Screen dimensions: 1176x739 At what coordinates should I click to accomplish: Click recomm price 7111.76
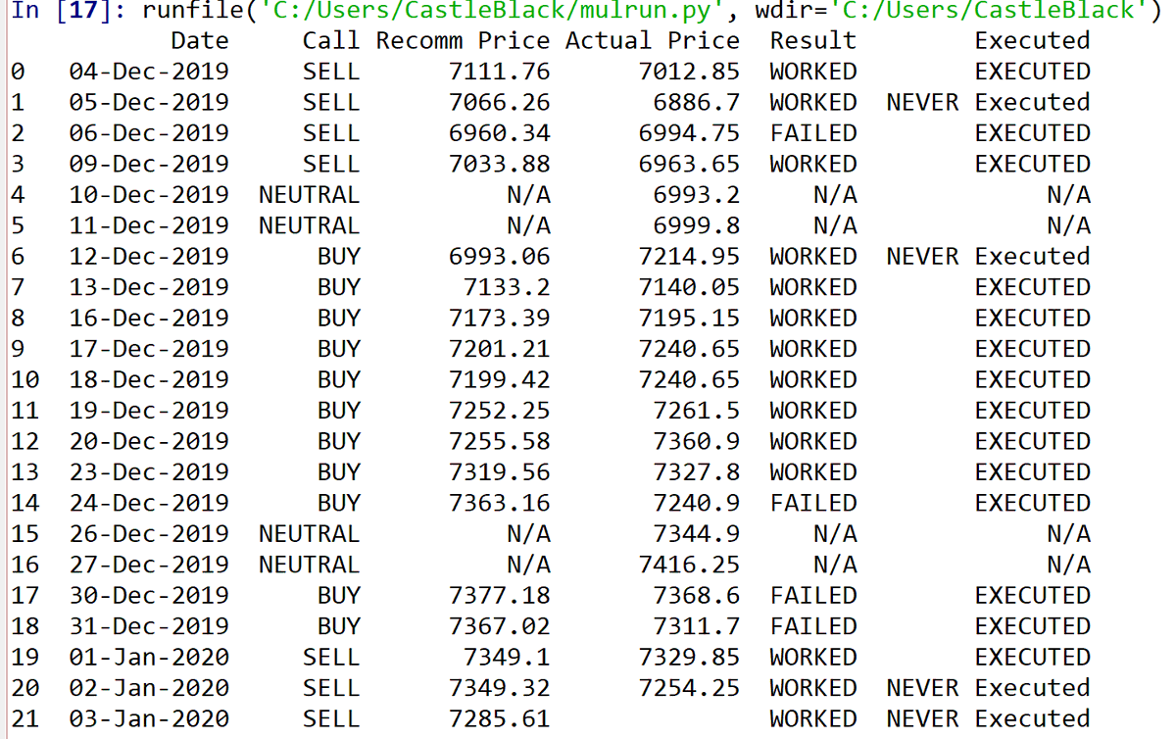click(500, 72)
